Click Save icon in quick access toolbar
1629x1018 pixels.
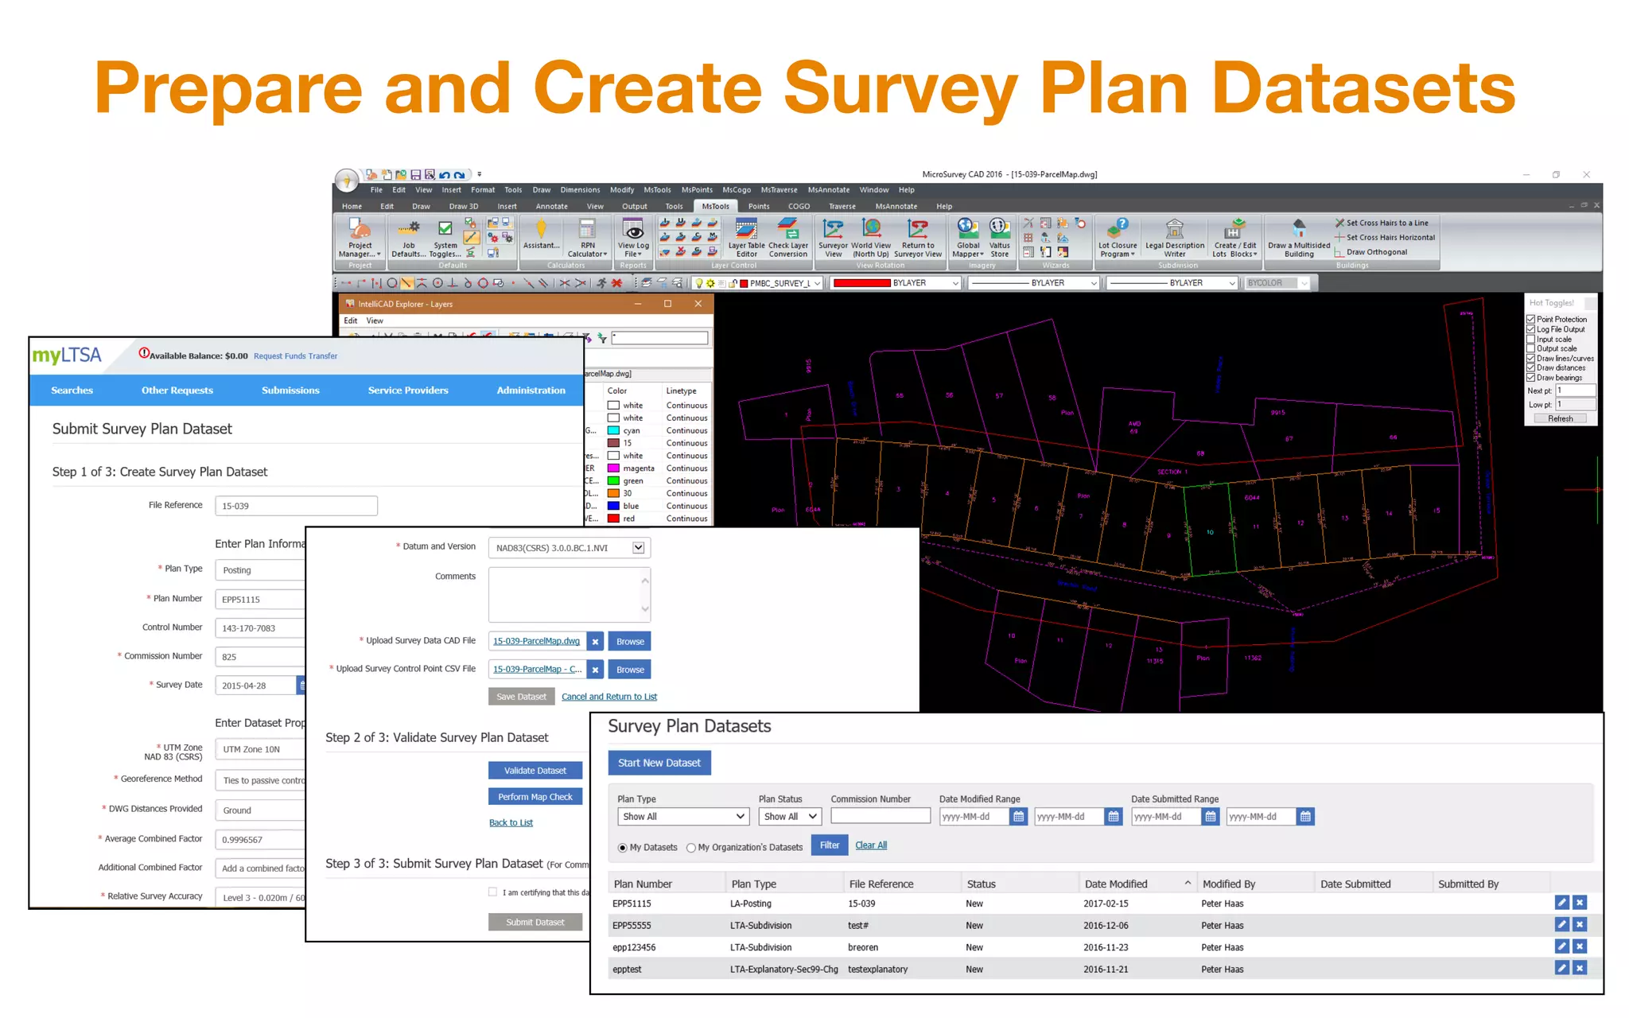tap(415, 174)
